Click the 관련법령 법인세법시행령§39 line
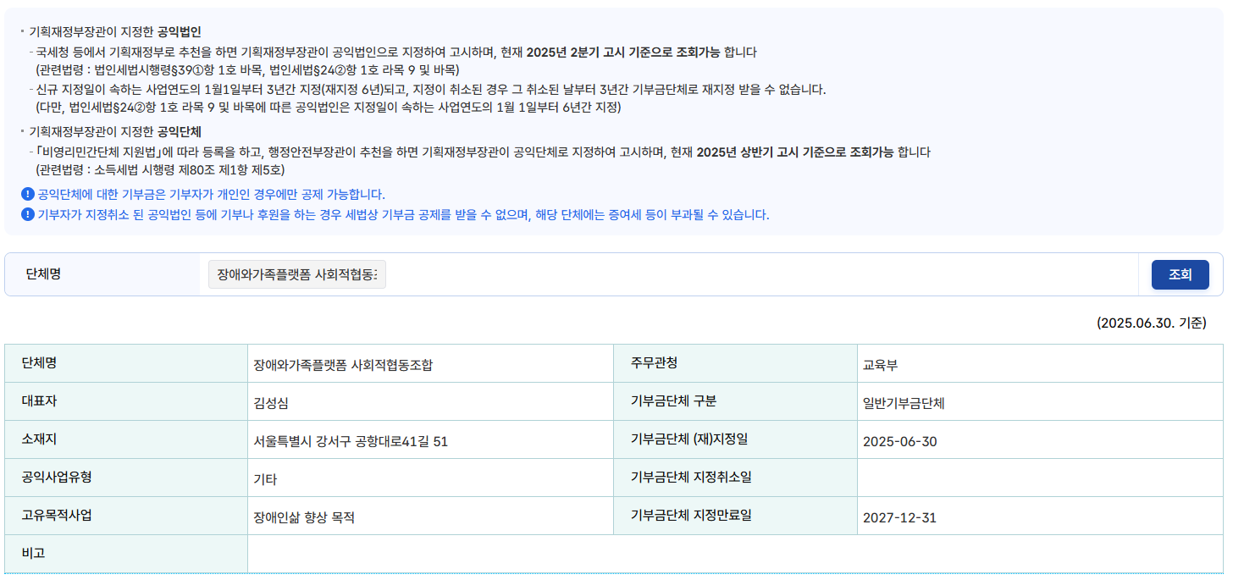1233x580 pixels. pos(247,70)
